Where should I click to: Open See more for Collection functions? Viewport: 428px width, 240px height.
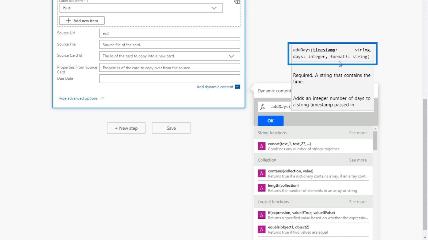tap(358, 160)
